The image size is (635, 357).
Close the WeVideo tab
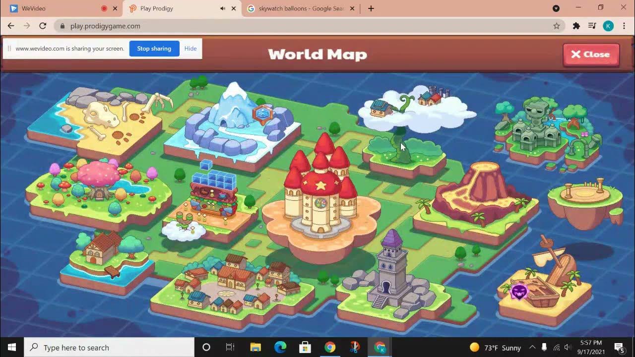(x=116, y=8)
